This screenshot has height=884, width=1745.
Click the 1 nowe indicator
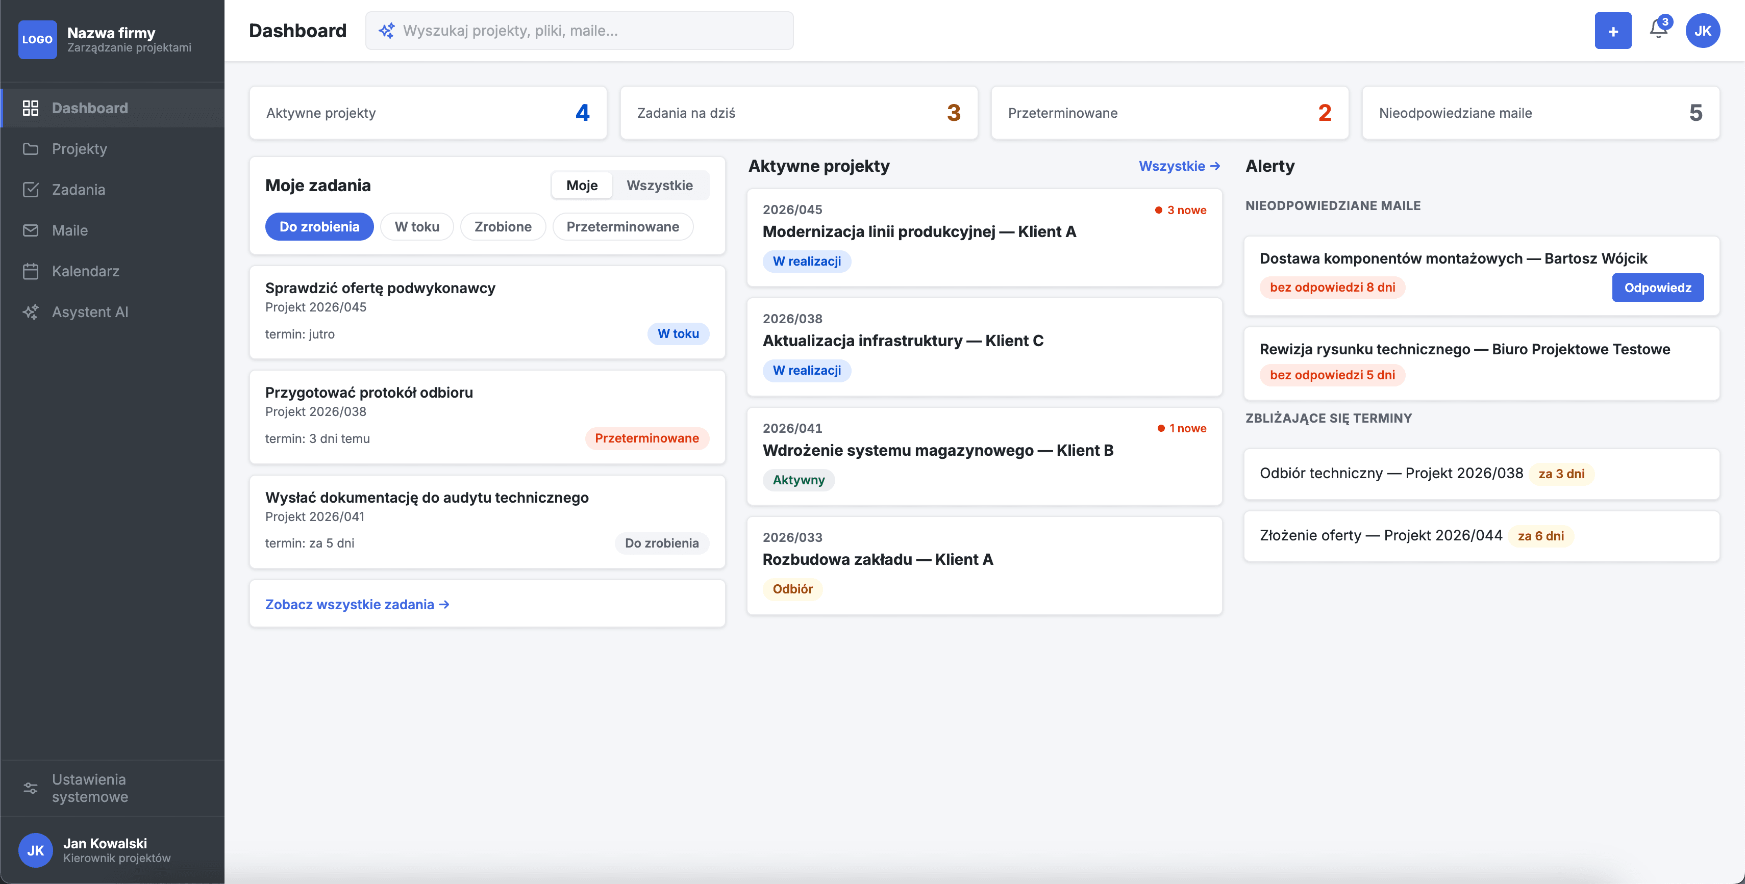pos(1182,428)
